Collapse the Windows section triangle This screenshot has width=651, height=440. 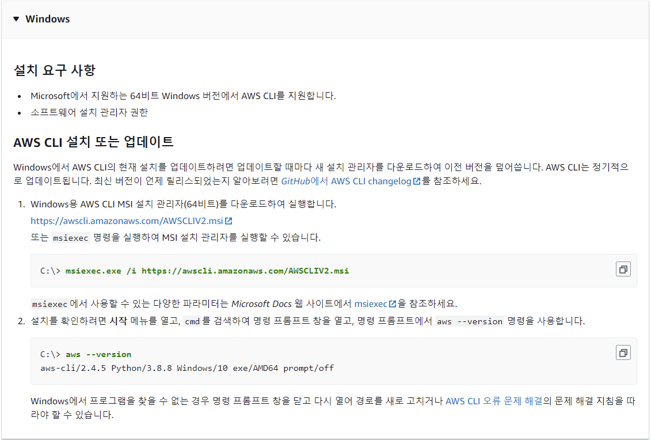pyautogui.click(x=16, y=18)
